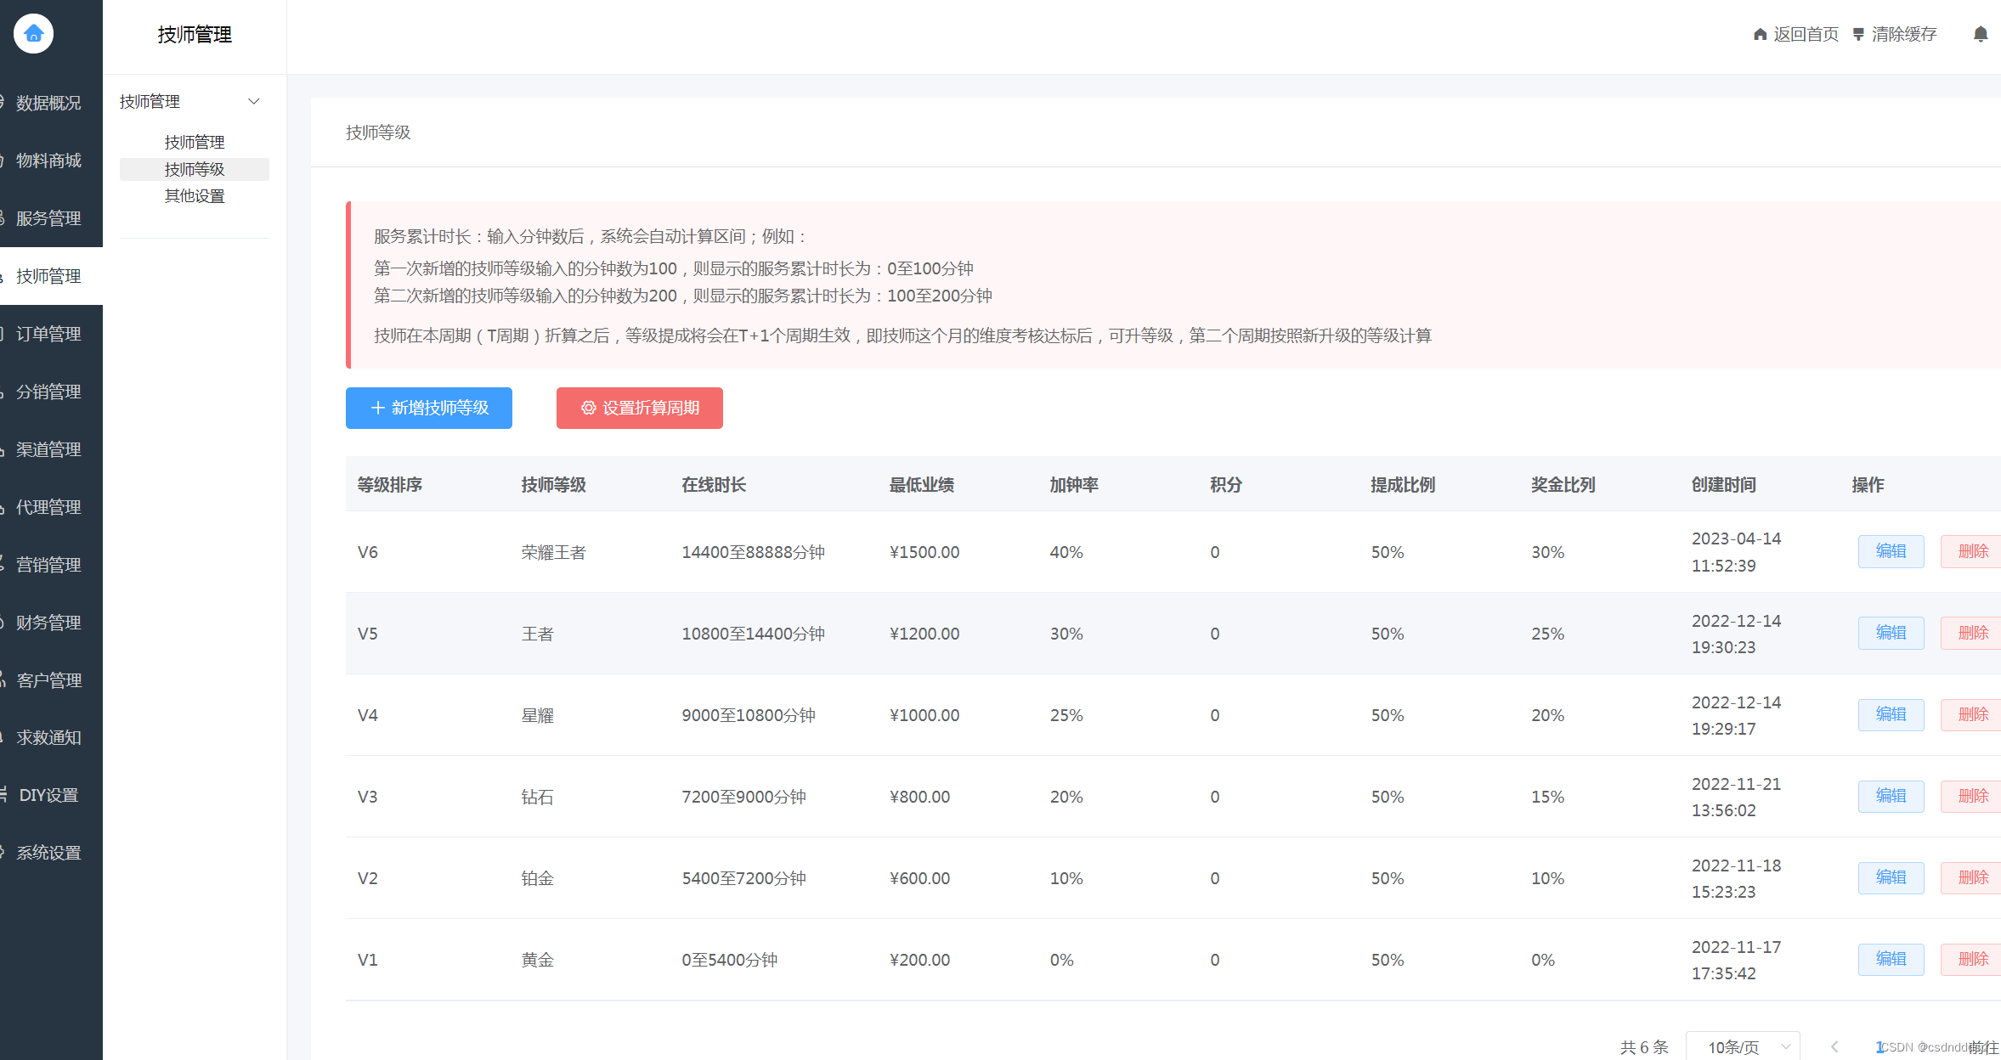This screenshot has height=1060, width=2001.
Task: Click the house icon beside 返回首页
Action: coord(1760,34)
